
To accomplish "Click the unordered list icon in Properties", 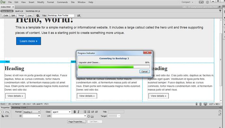I will click(x=85, y=112).
